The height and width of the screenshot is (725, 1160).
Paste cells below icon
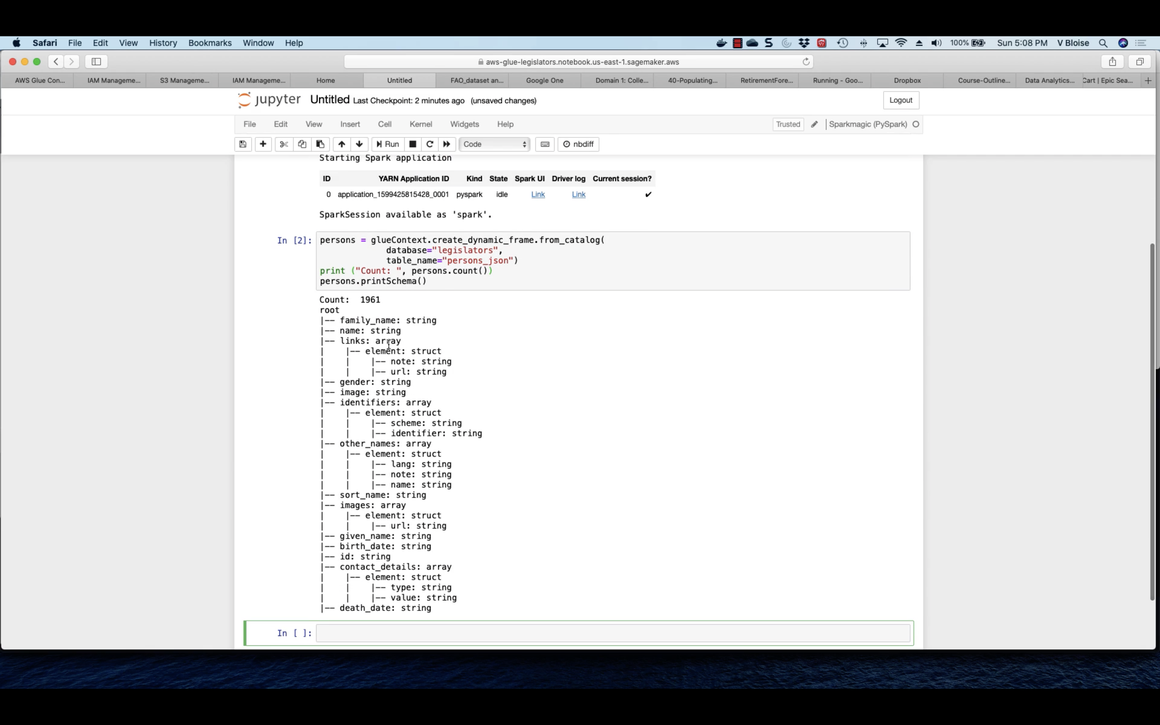(320, 144)
